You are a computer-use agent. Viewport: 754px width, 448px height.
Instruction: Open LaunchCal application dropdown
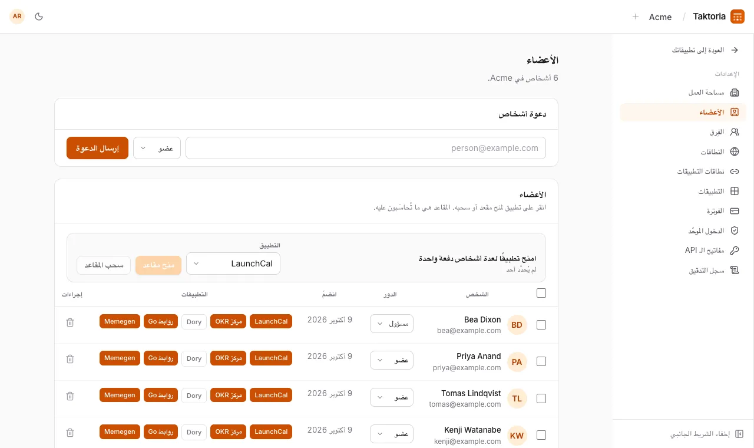click(233, 263)
